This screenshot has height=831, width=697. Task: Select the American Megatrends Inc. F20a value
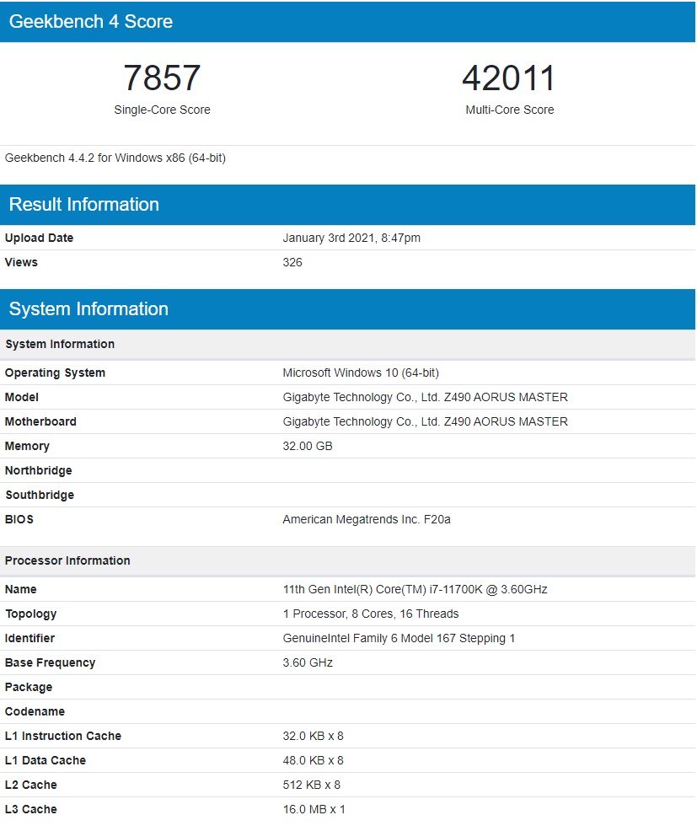[367, 519]
